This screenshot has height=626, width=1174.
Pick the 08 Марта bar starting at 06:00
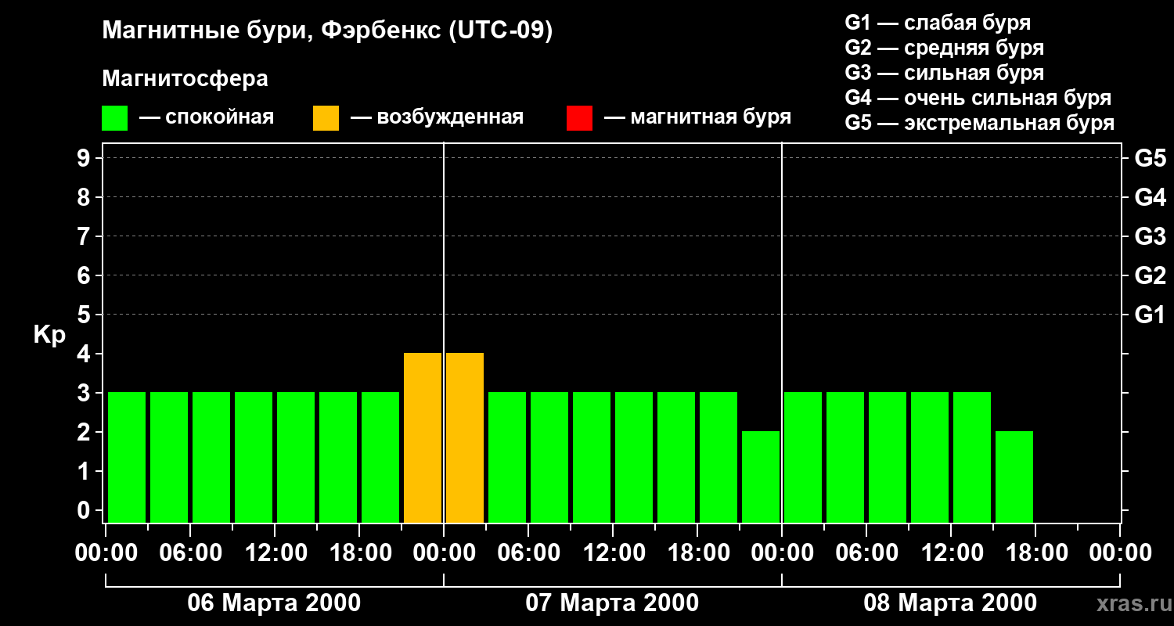pos(888,457)
